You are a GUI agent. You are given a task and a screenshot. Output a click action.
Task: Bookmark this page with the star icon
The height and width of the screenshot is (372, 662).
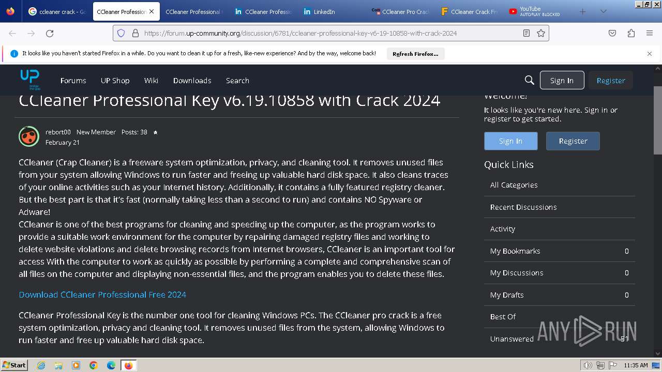pyautogui.click(x=541, y=33)
